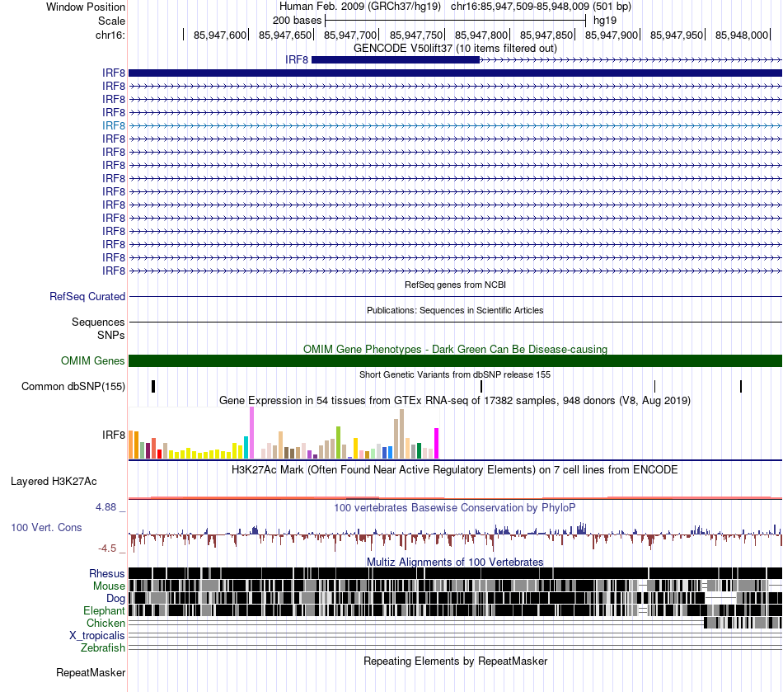Click the Window Position label
This screenshot has height=692, width=783.
tap(86, 7)
